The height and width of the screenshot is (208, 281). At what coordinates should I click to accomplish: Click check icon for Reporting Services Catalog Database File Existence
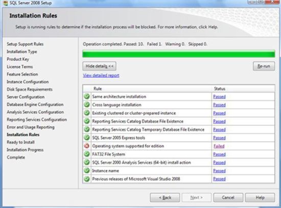[87, 121]
